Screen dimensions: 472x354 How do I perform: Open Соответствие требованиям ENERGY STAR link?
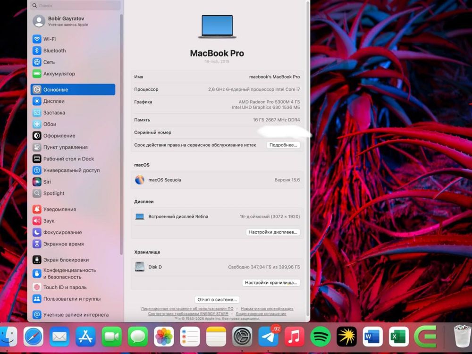pyautogui.click(x=188, y=314)
